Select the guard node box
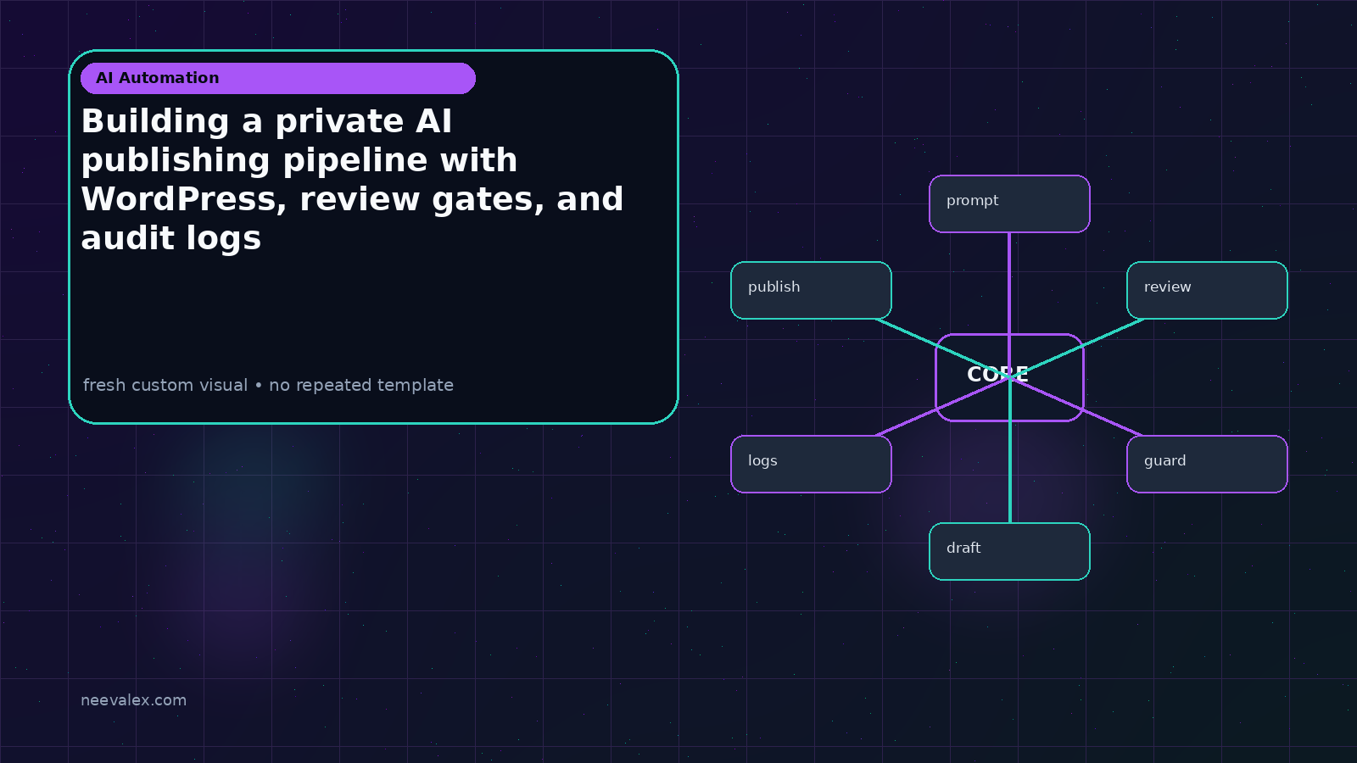Viewport: 1357px width, 763px height. pos(1207,464)
